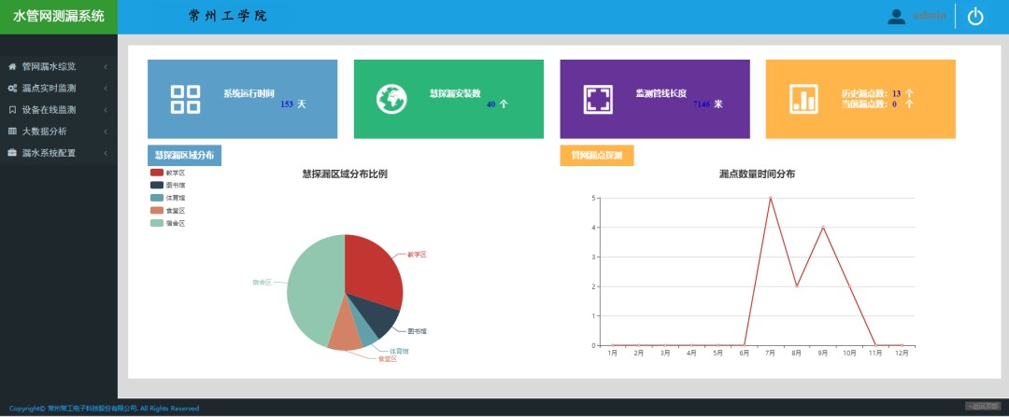Click the bar chart icon on orange card
This screenshot has width=1009, height=417.
pos(803,99)
